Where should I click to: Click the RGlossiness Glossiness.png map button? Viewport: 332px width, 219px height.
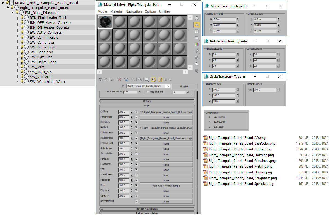pos(166,138)
